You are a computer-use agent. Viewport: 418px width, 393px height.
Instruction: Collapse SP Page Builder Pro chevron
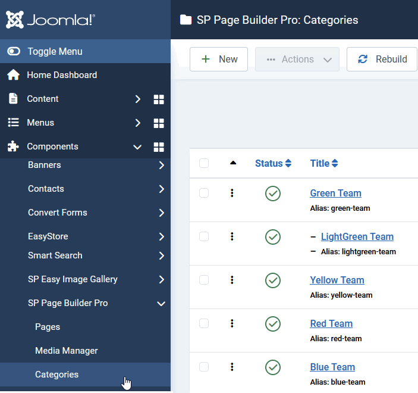[x=161, y=304]
